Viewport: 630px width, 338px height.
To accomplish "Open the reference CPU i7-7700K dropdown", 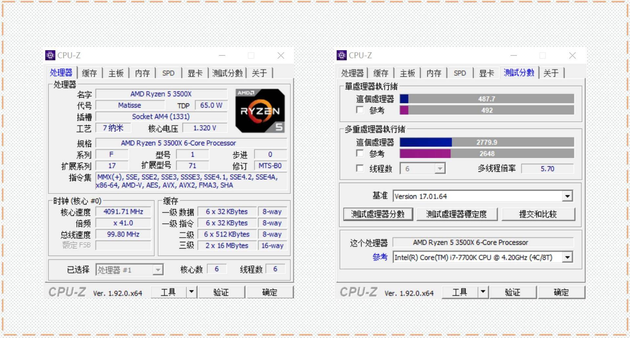I will (x=567, y=257).
